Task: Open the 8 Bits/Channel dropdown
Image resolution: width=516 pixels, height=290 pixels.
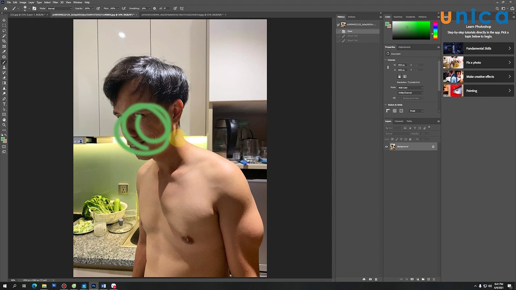Action: point(411,93)
